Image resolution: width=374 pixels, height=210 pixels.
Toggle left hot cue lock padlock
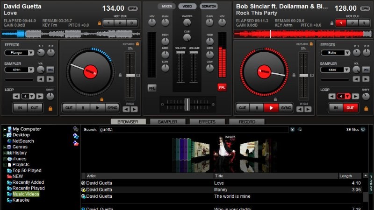tap(100, 23)
